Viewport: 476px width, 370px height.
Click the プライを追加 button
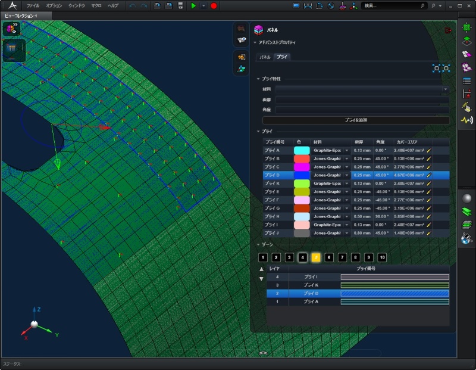click(356, 120)
